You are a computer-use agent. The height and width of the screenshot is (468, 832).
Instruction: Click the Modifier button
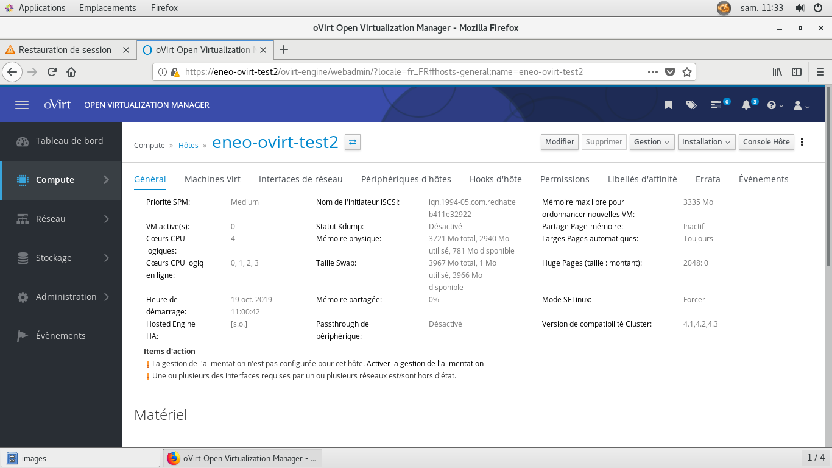(559, 142)
